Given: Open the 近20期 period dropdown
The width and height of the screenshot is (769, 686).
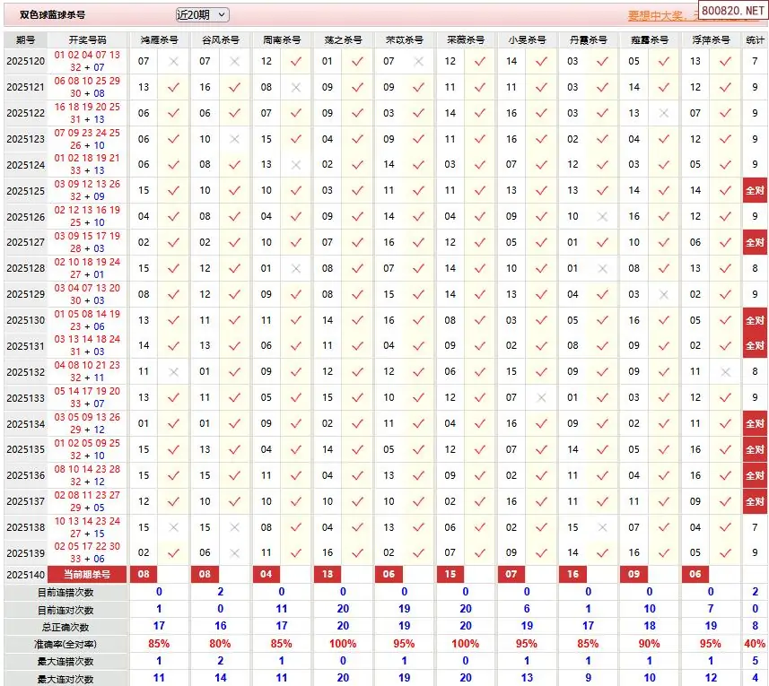Looking at the screenshot, I should pyautogui.click(x=203, y=14).
